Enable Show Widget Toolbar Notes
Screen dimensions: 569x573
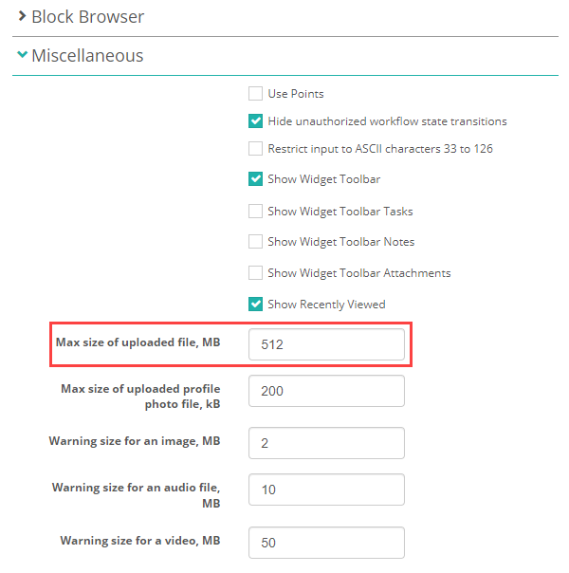point(255,242)
